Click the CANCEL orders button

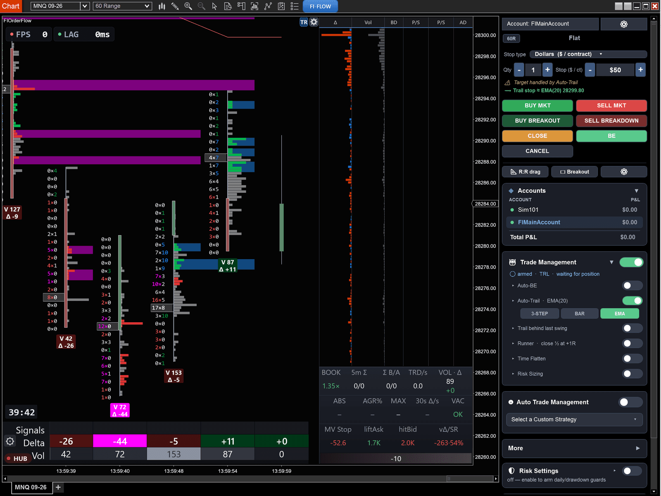pos(537,151)
